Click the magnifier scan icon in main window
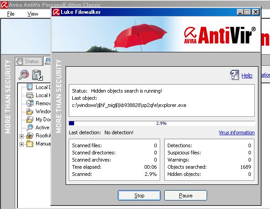Viewport: 270px width, 209px height. 24,75
